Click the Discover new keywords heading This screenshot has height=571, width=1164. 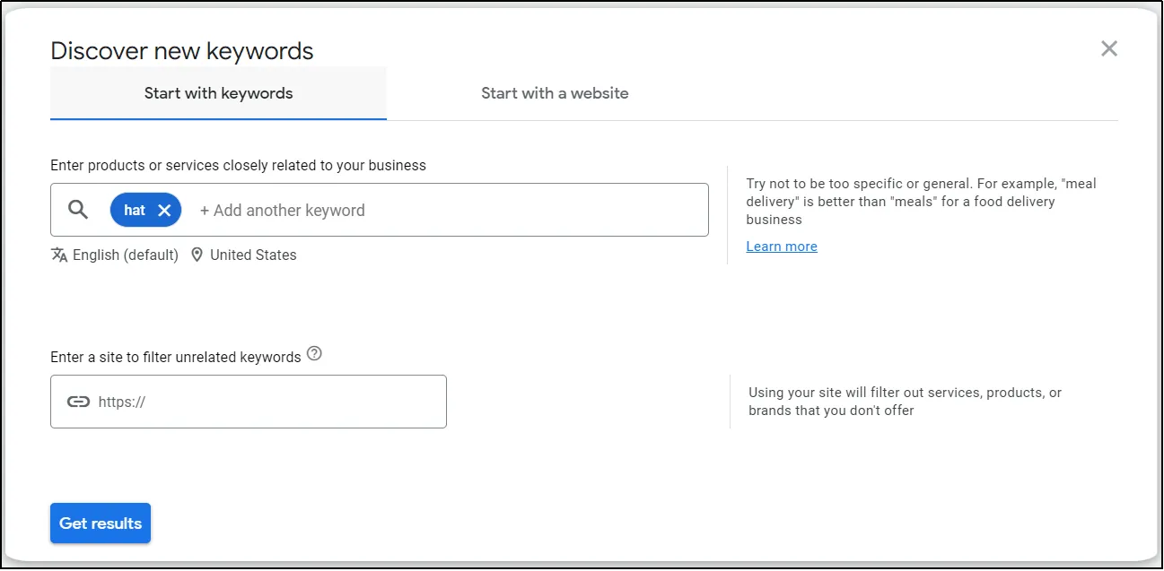[x=182, y=51]
